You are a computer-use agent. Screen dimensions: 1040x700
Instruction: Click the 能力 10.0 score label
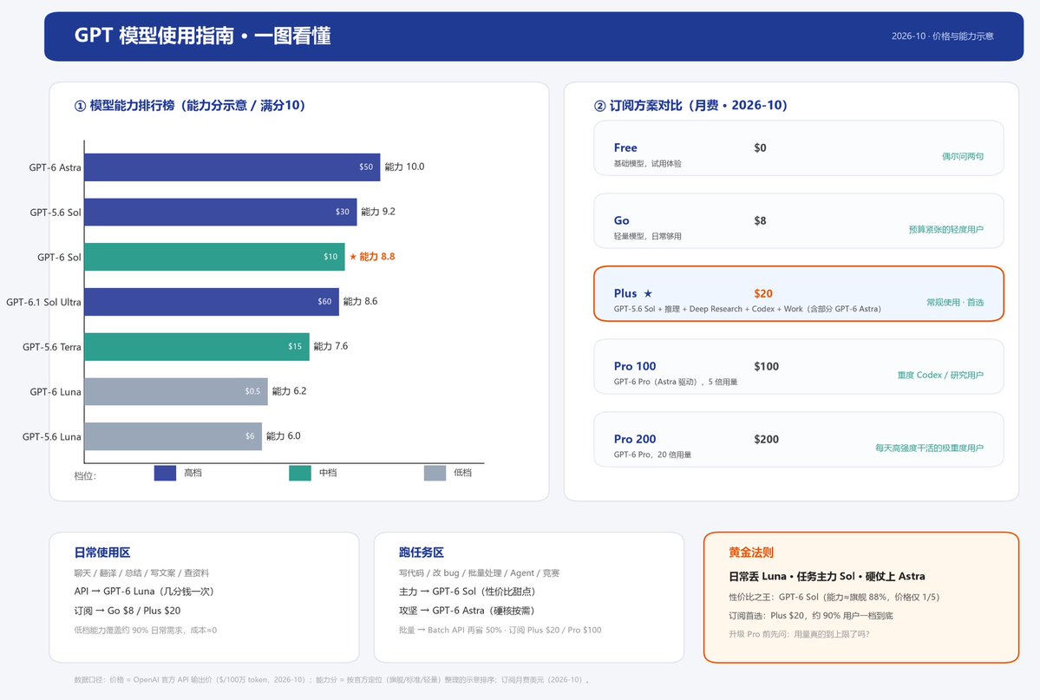point(404,167)
